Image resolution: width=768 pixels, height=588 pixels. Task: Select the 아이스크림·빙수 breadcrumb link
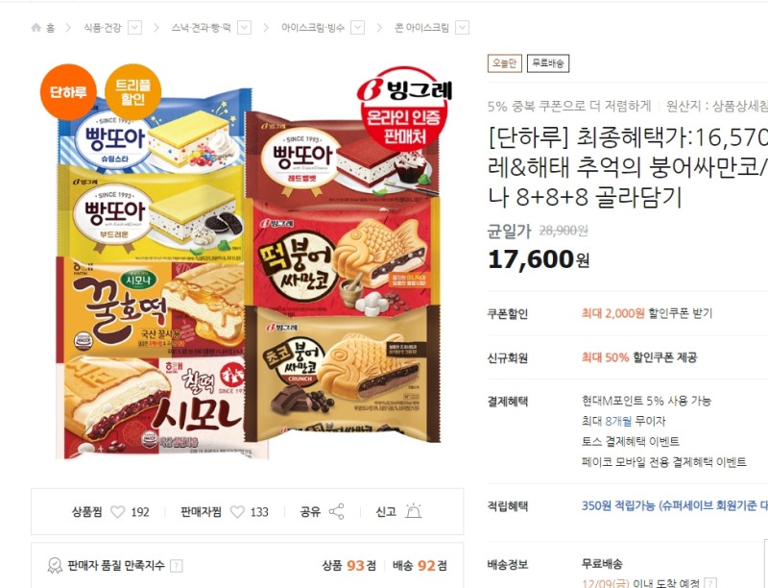pyautogui.click(x=313, y=28)
